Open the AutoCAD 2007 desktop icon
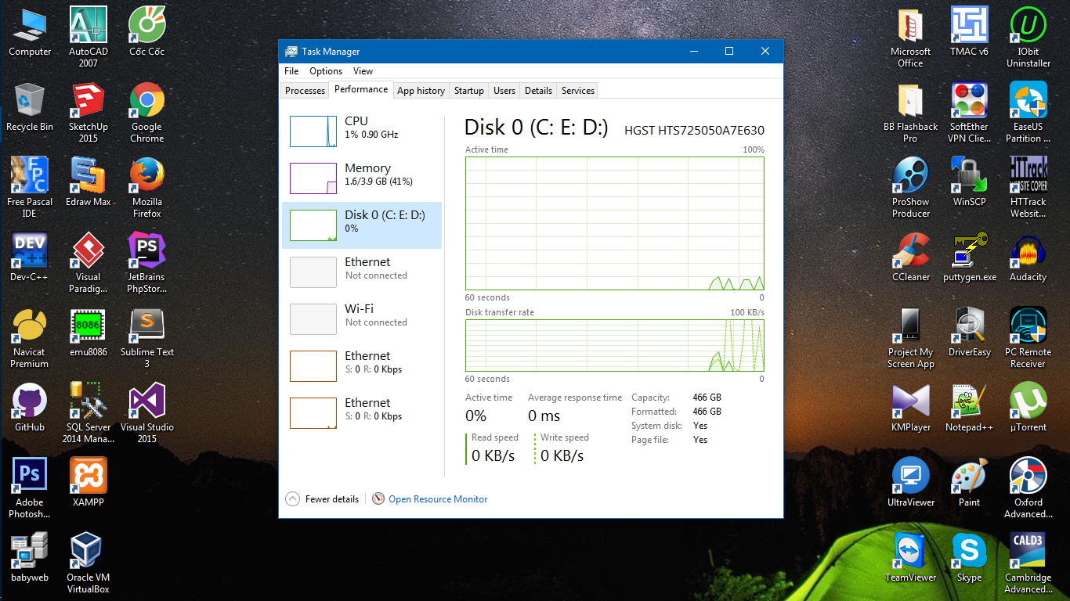 click(89, 36)
